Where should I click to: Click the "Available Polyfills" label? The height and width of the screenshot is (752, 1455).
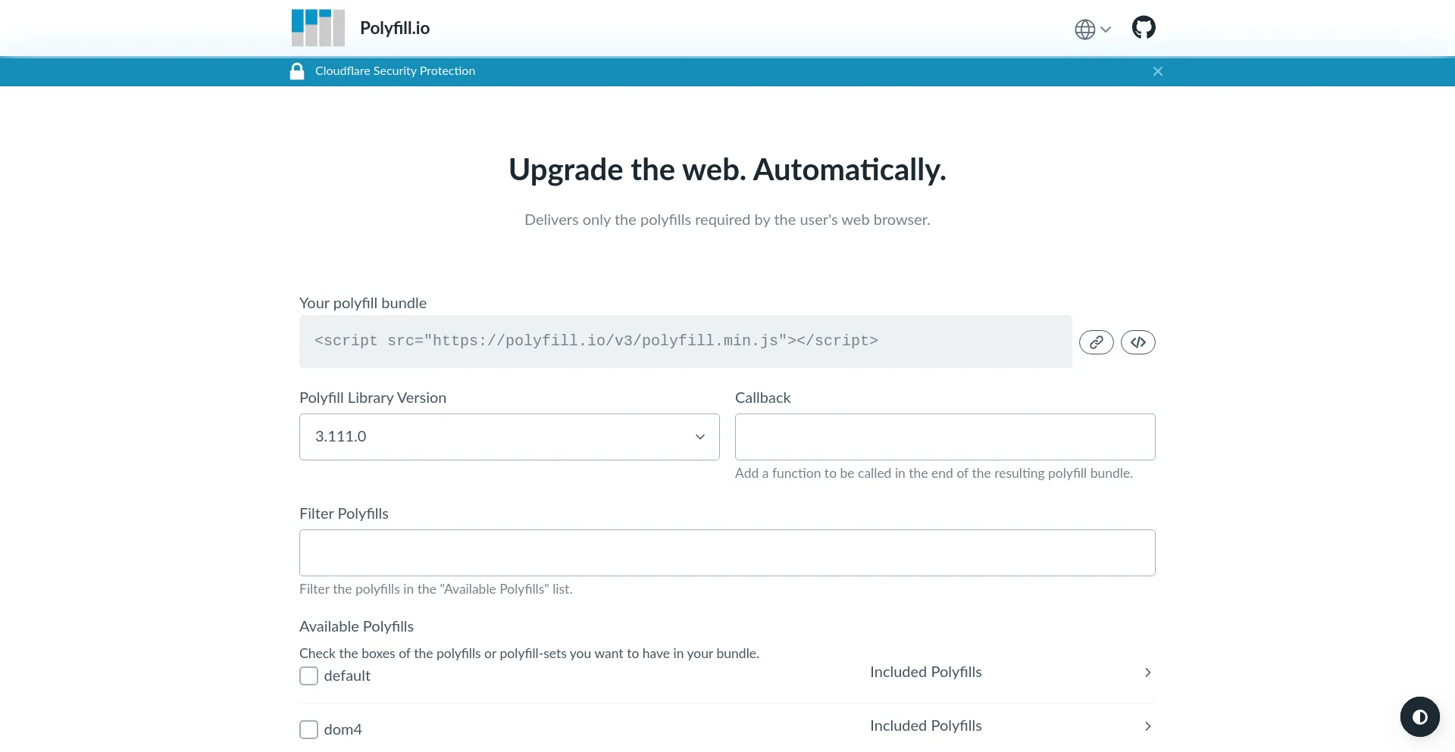[356, 626]
